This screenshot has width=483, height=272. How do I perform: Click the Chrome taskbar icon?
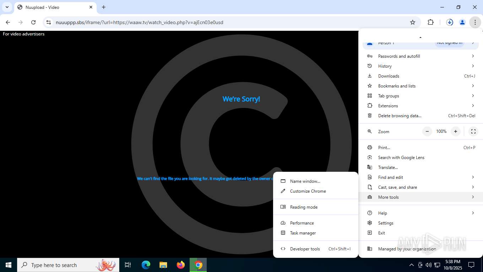click(x=198, y=265)
